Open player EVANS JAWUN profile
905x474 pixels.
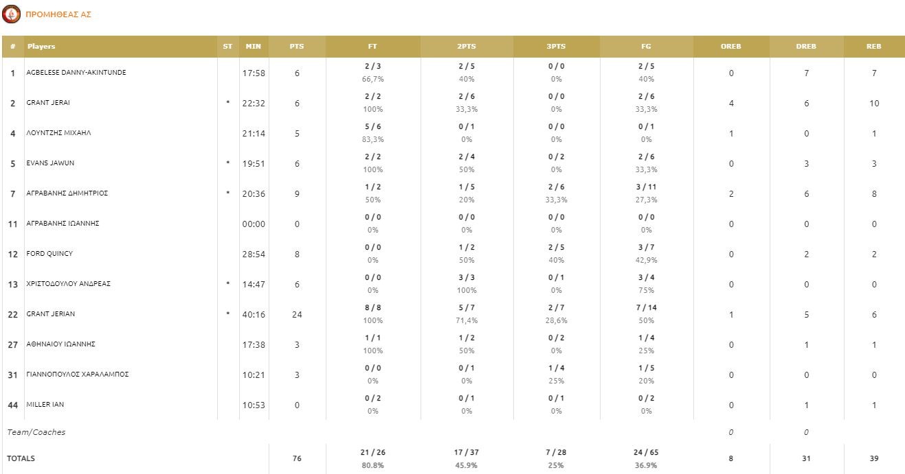(x=49, y=163)
